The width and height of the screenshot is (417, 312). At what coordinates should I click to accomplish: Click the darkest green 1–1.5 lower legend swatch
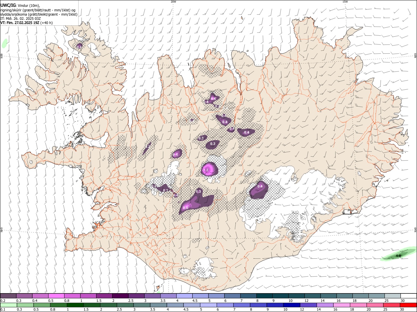coord(75,305)
